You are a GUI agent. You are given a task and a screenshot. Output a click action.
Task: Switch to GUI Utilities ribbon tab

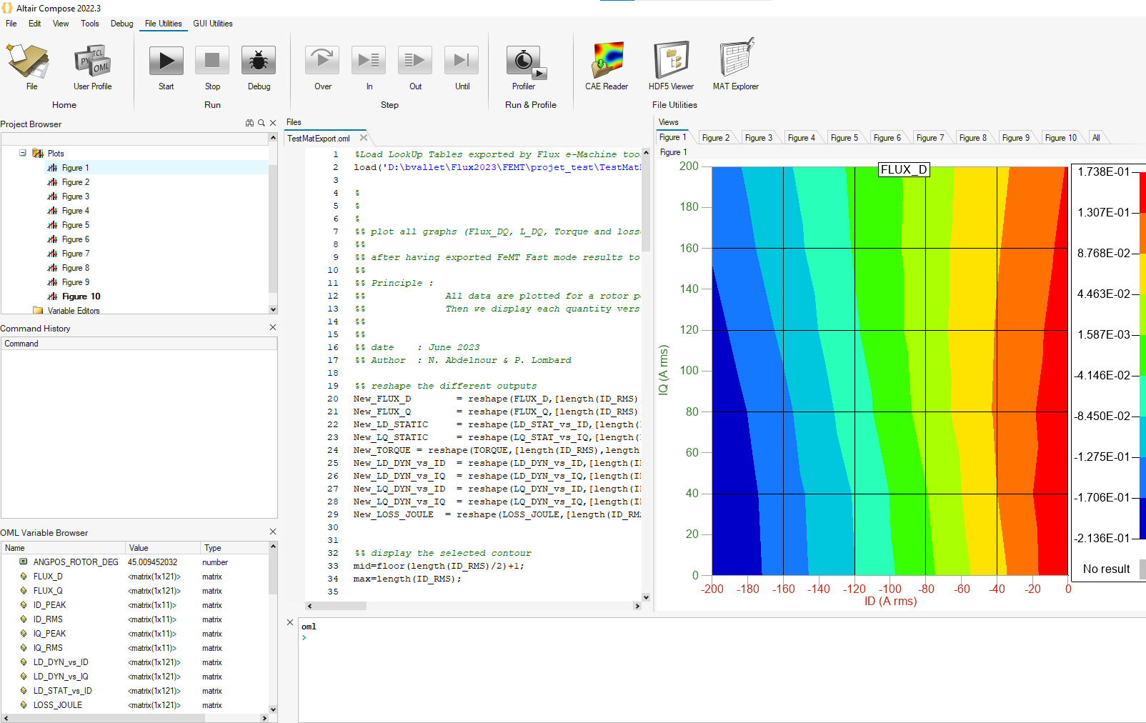(212, 24)
